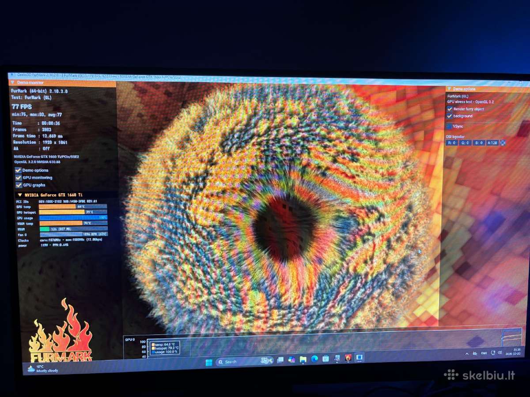
Task: Click the A:128 alpha value field
Action: (492, 142)
